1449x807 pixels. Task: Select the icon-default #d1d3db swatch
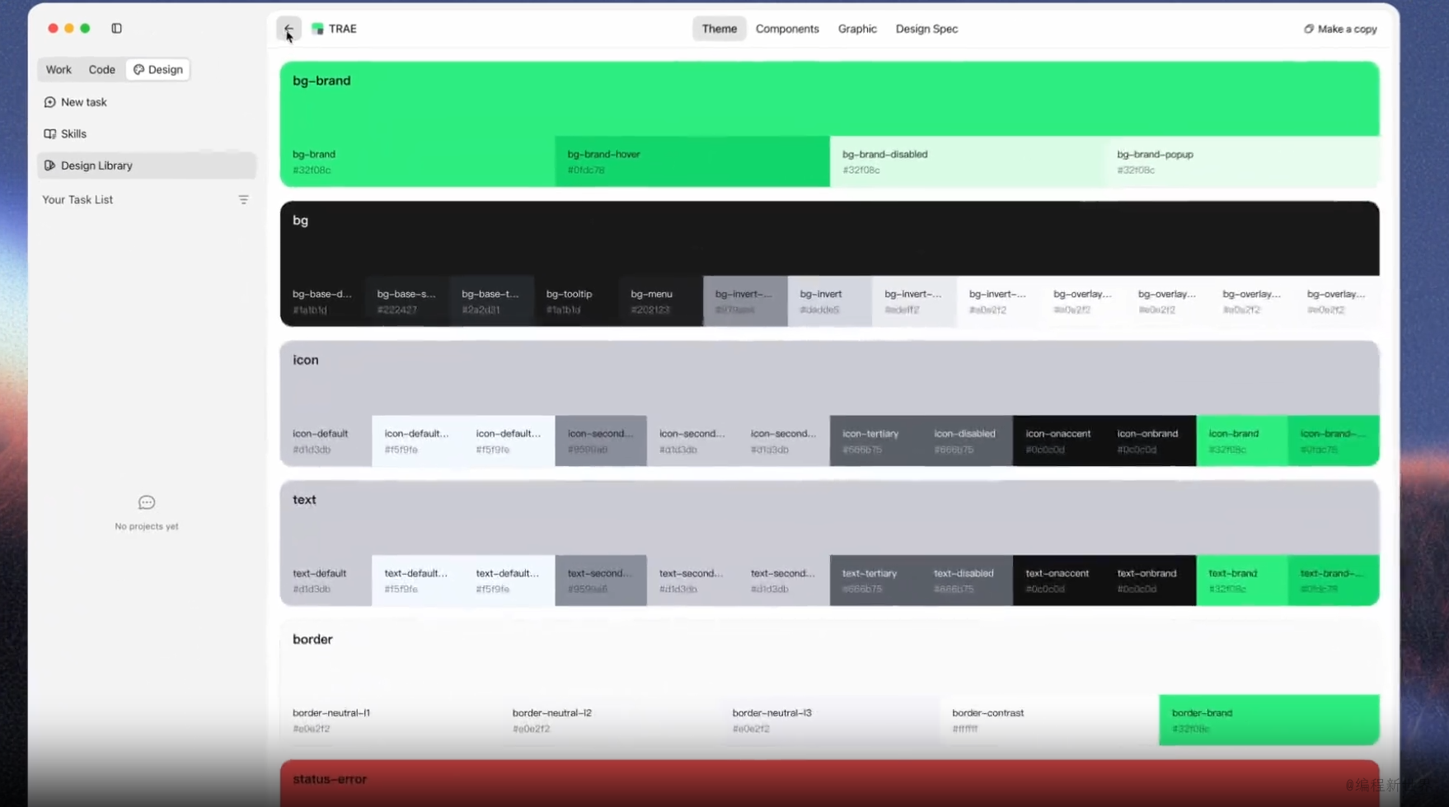[326, 441]
